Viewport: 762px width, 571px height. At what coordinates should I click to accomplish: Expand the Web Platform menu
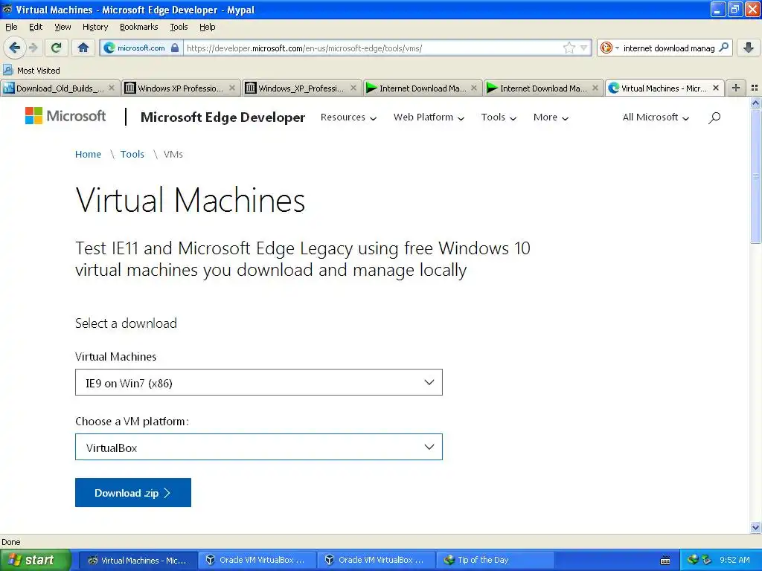coord(429,117)
